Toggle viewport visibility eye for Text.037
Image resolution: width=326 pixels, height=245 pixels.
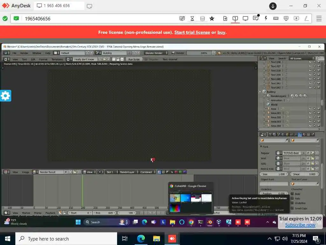310,66
